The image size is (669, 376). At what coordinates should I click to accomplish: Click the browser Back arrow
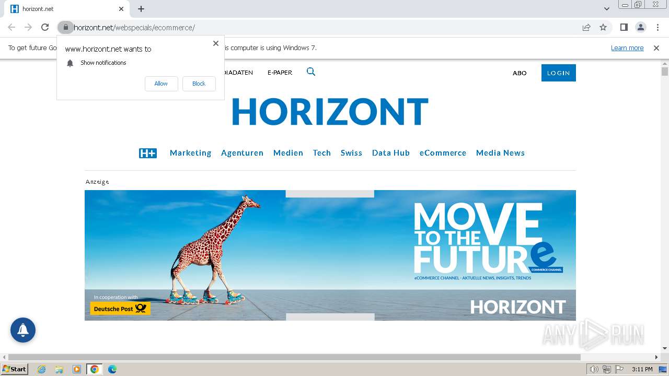[x=11, y=27]
